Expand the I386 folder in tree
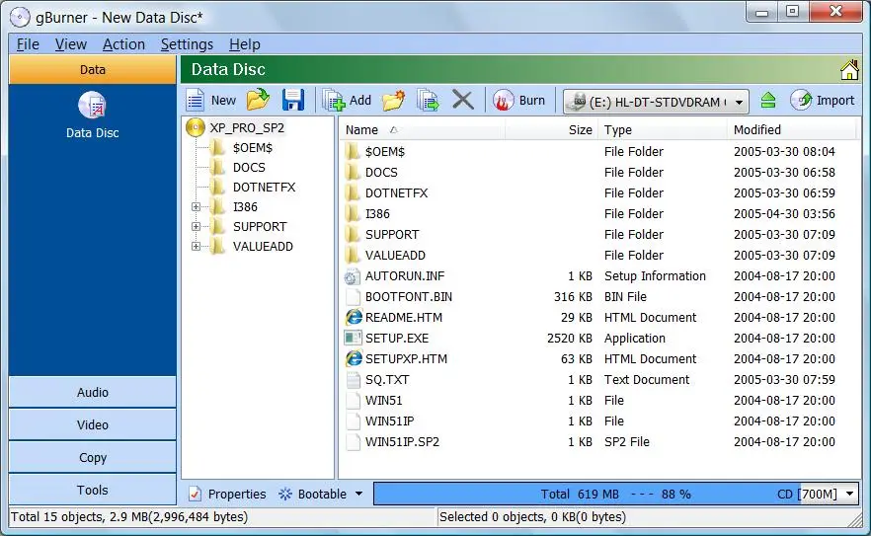The image size is (871, 536). (x=197, y=206)
